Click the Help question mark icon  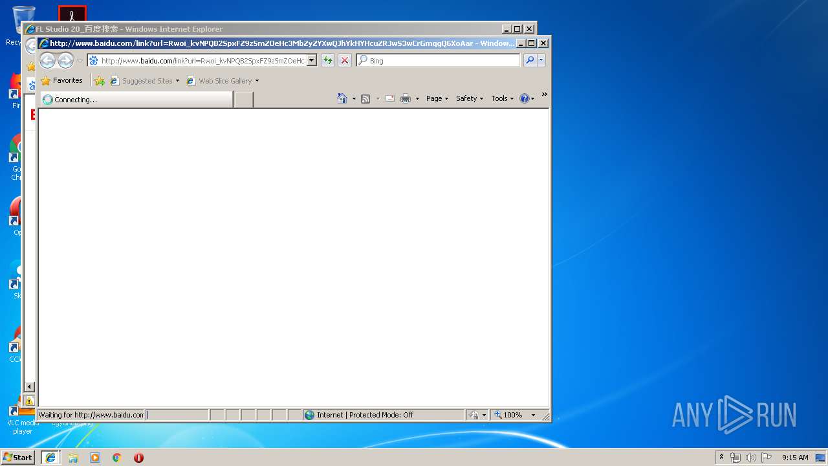[x=524, y=98]
